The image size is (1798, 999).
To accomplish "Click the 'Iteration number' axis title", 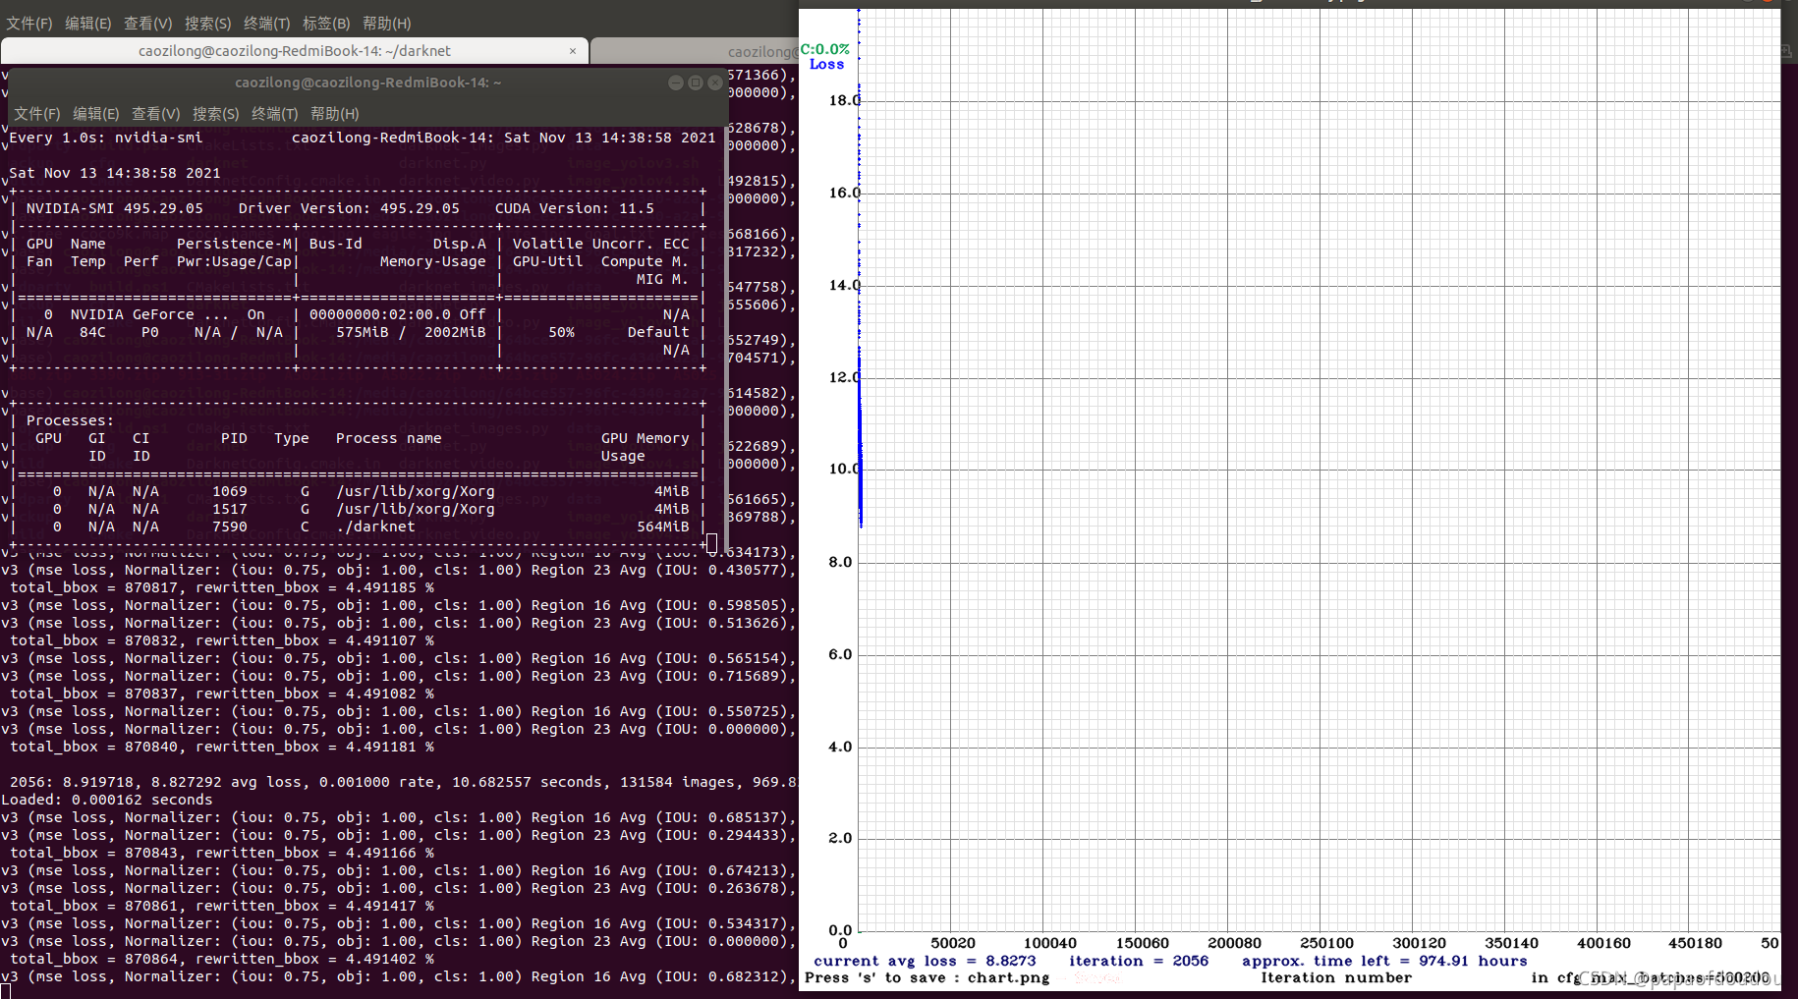I will coord(1336,977).
